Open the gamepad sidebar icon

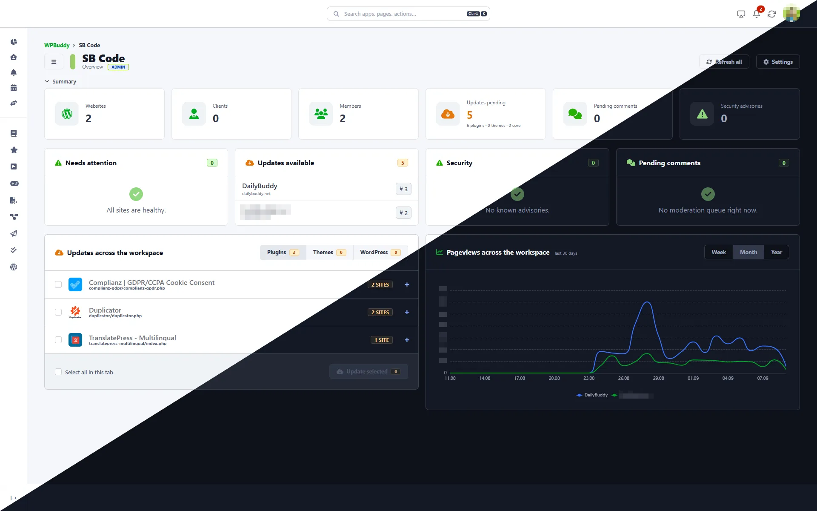pyautogui.click(x=14, y=184)
